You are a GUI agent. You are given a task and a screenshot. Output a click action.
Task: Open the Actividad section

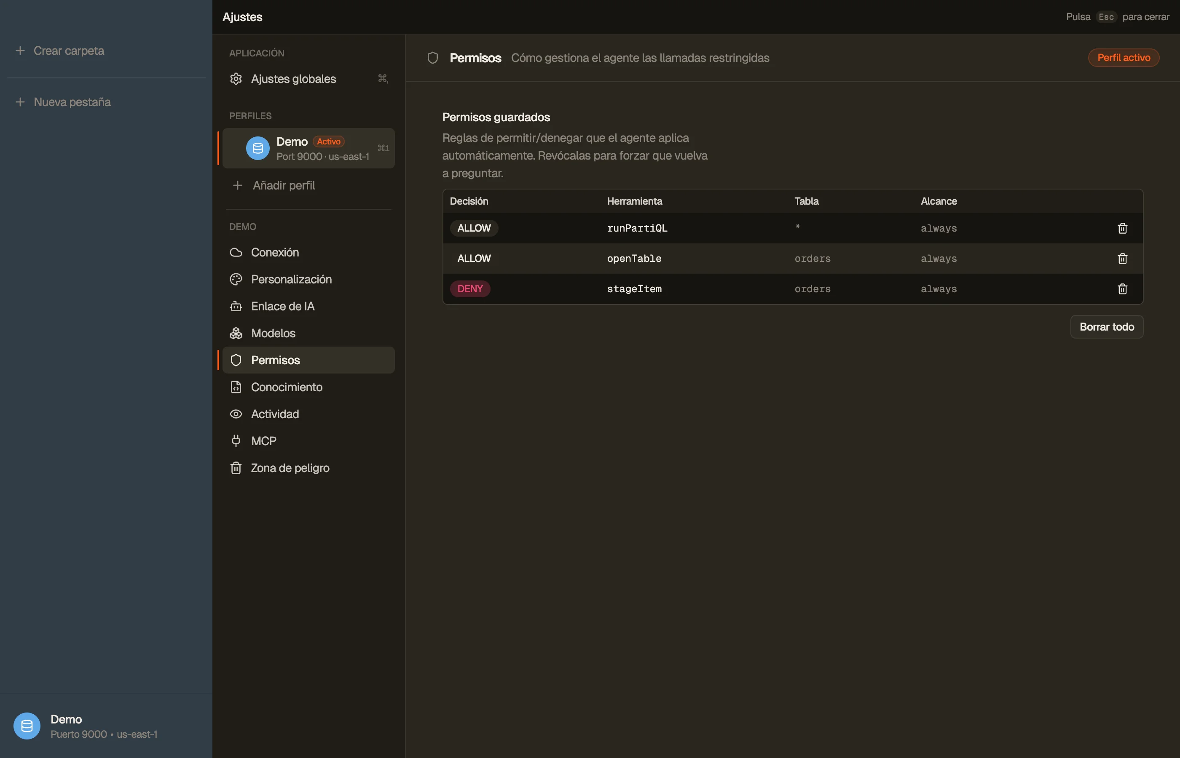tap(309, 414)
